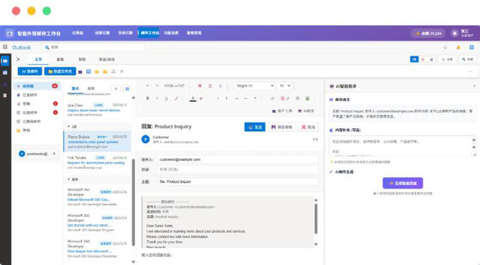Image resolution: width=480 pixels, height=265 pixels.
Task: Toggle the HTML→TXT format switch
Action: 175,86
